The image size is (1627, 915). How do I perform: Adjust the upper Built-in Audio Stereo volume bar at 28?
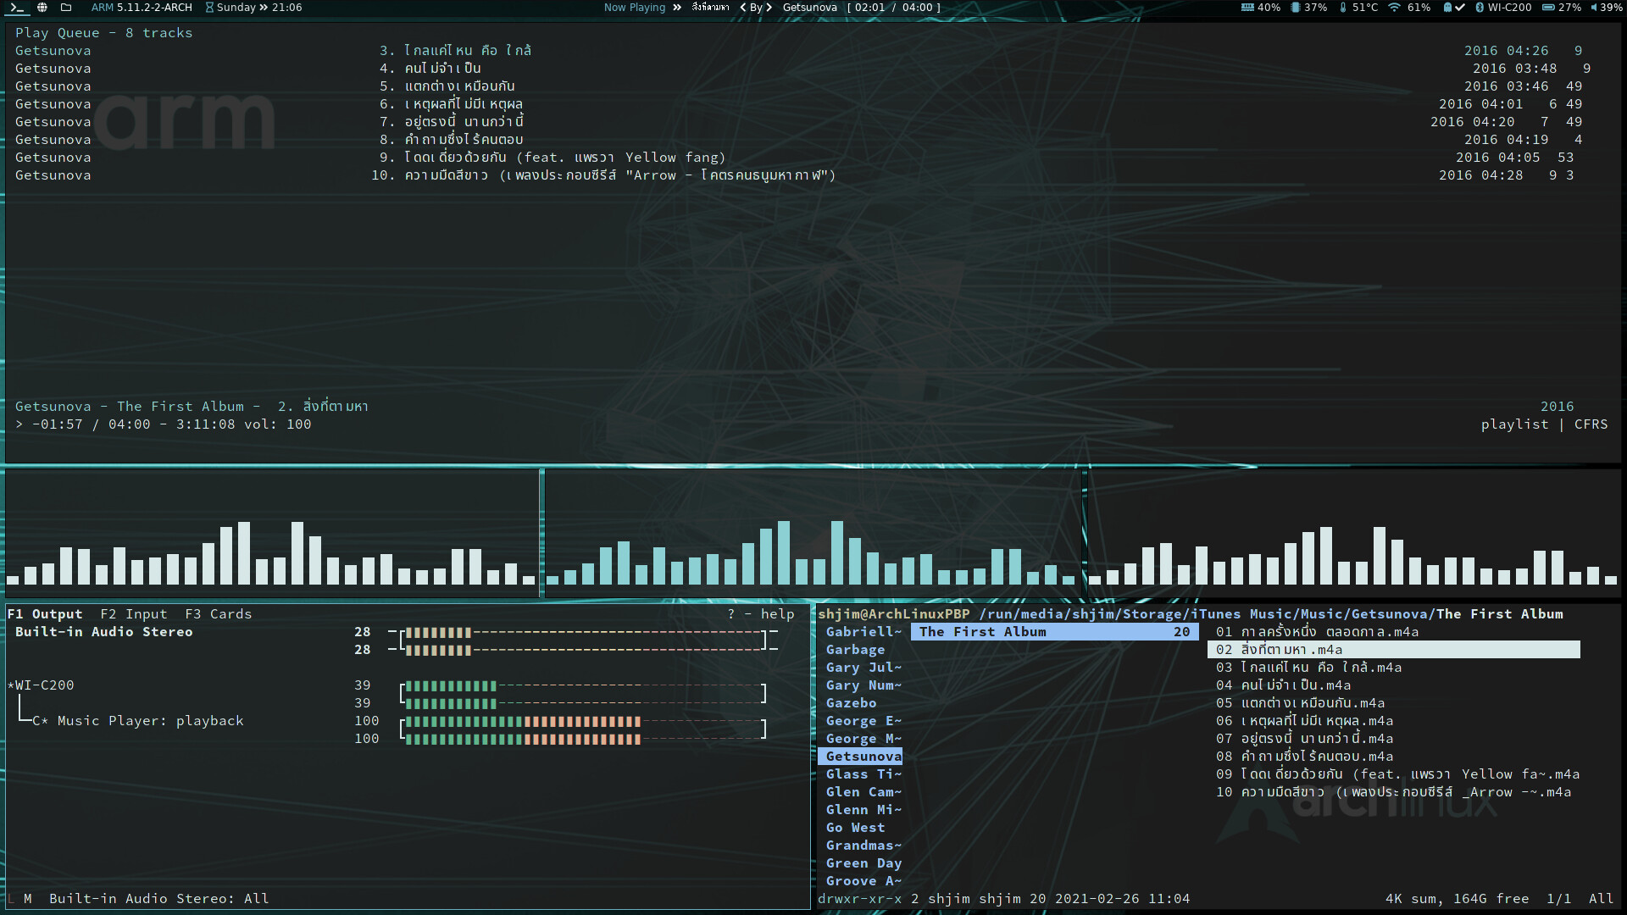[x=583, y=632]
